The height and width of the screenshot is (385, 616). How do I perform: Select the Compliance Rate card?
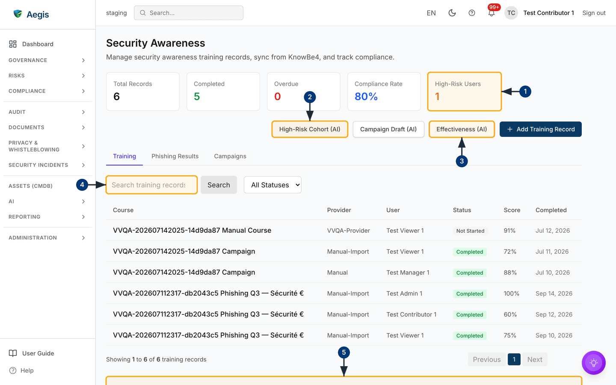[384, 92]
